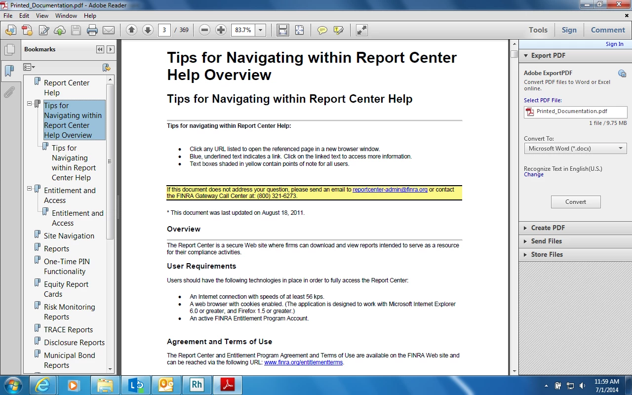Click the New Bookmark / find current bookmark icon

coord(106,67)
